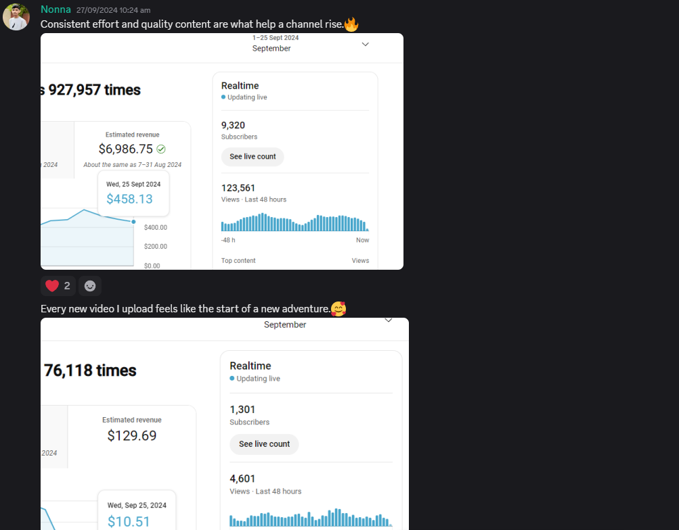Toggle the heart reaction showing 2
Screen dimensions: 679x530
(58, 286)
